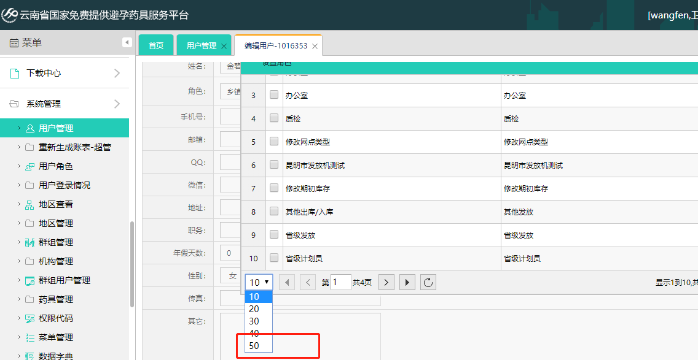Go to previous page of role grid

tap(308, 282)
